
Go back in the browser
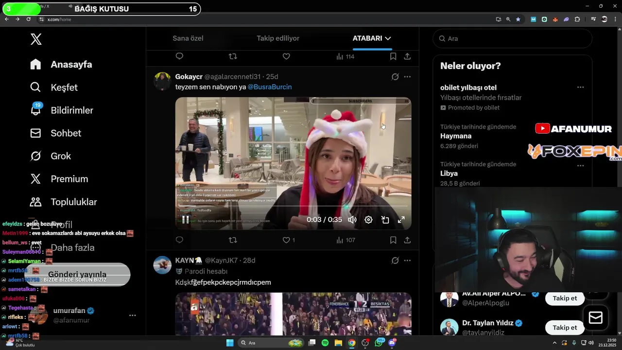[x=7, y=19]
